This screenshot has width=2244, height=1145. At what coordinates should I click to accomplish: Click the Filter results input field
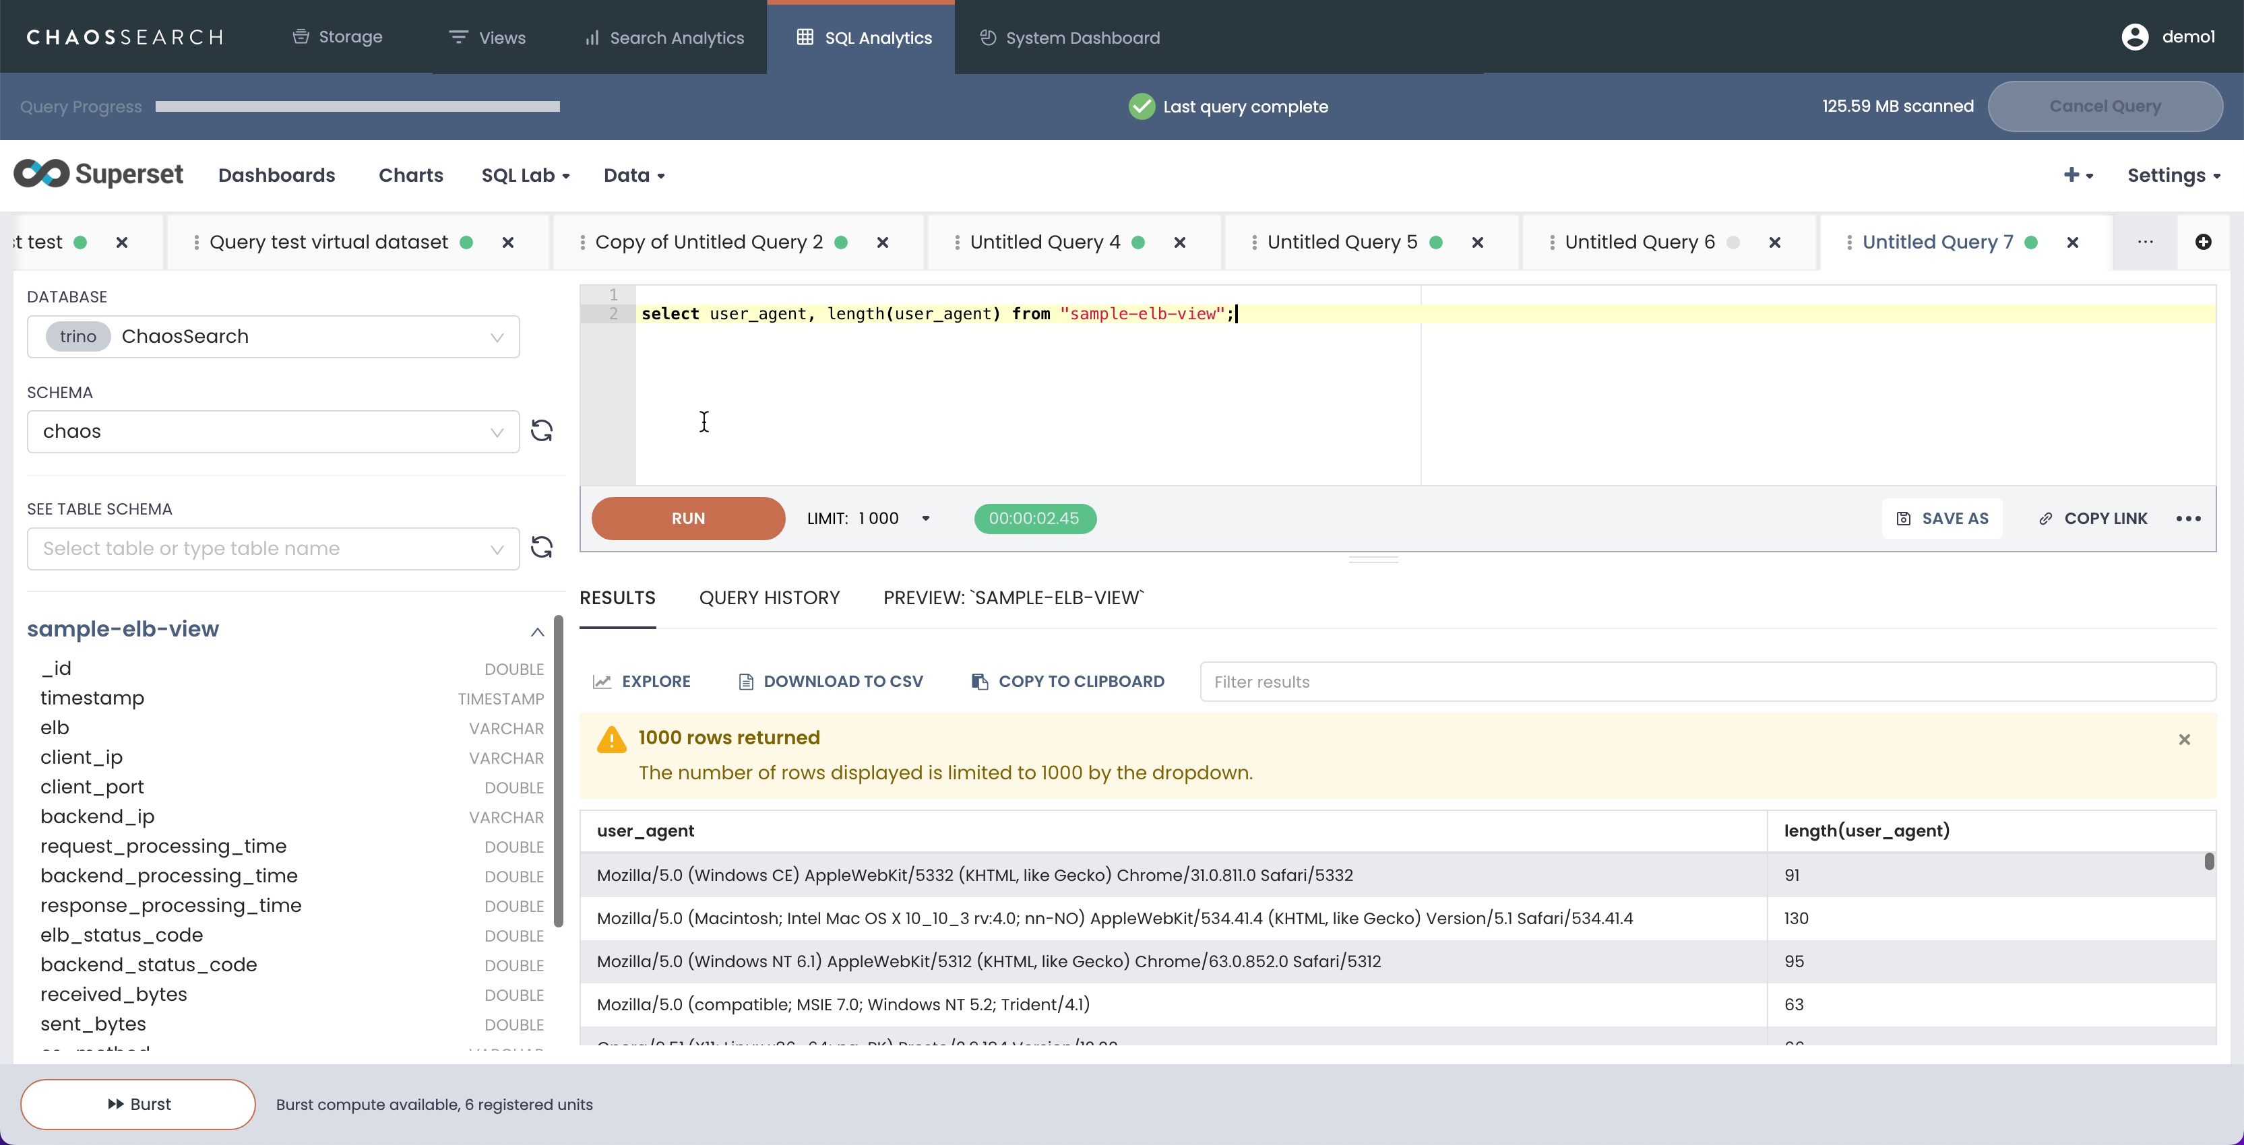click(x=1706, y=682)
